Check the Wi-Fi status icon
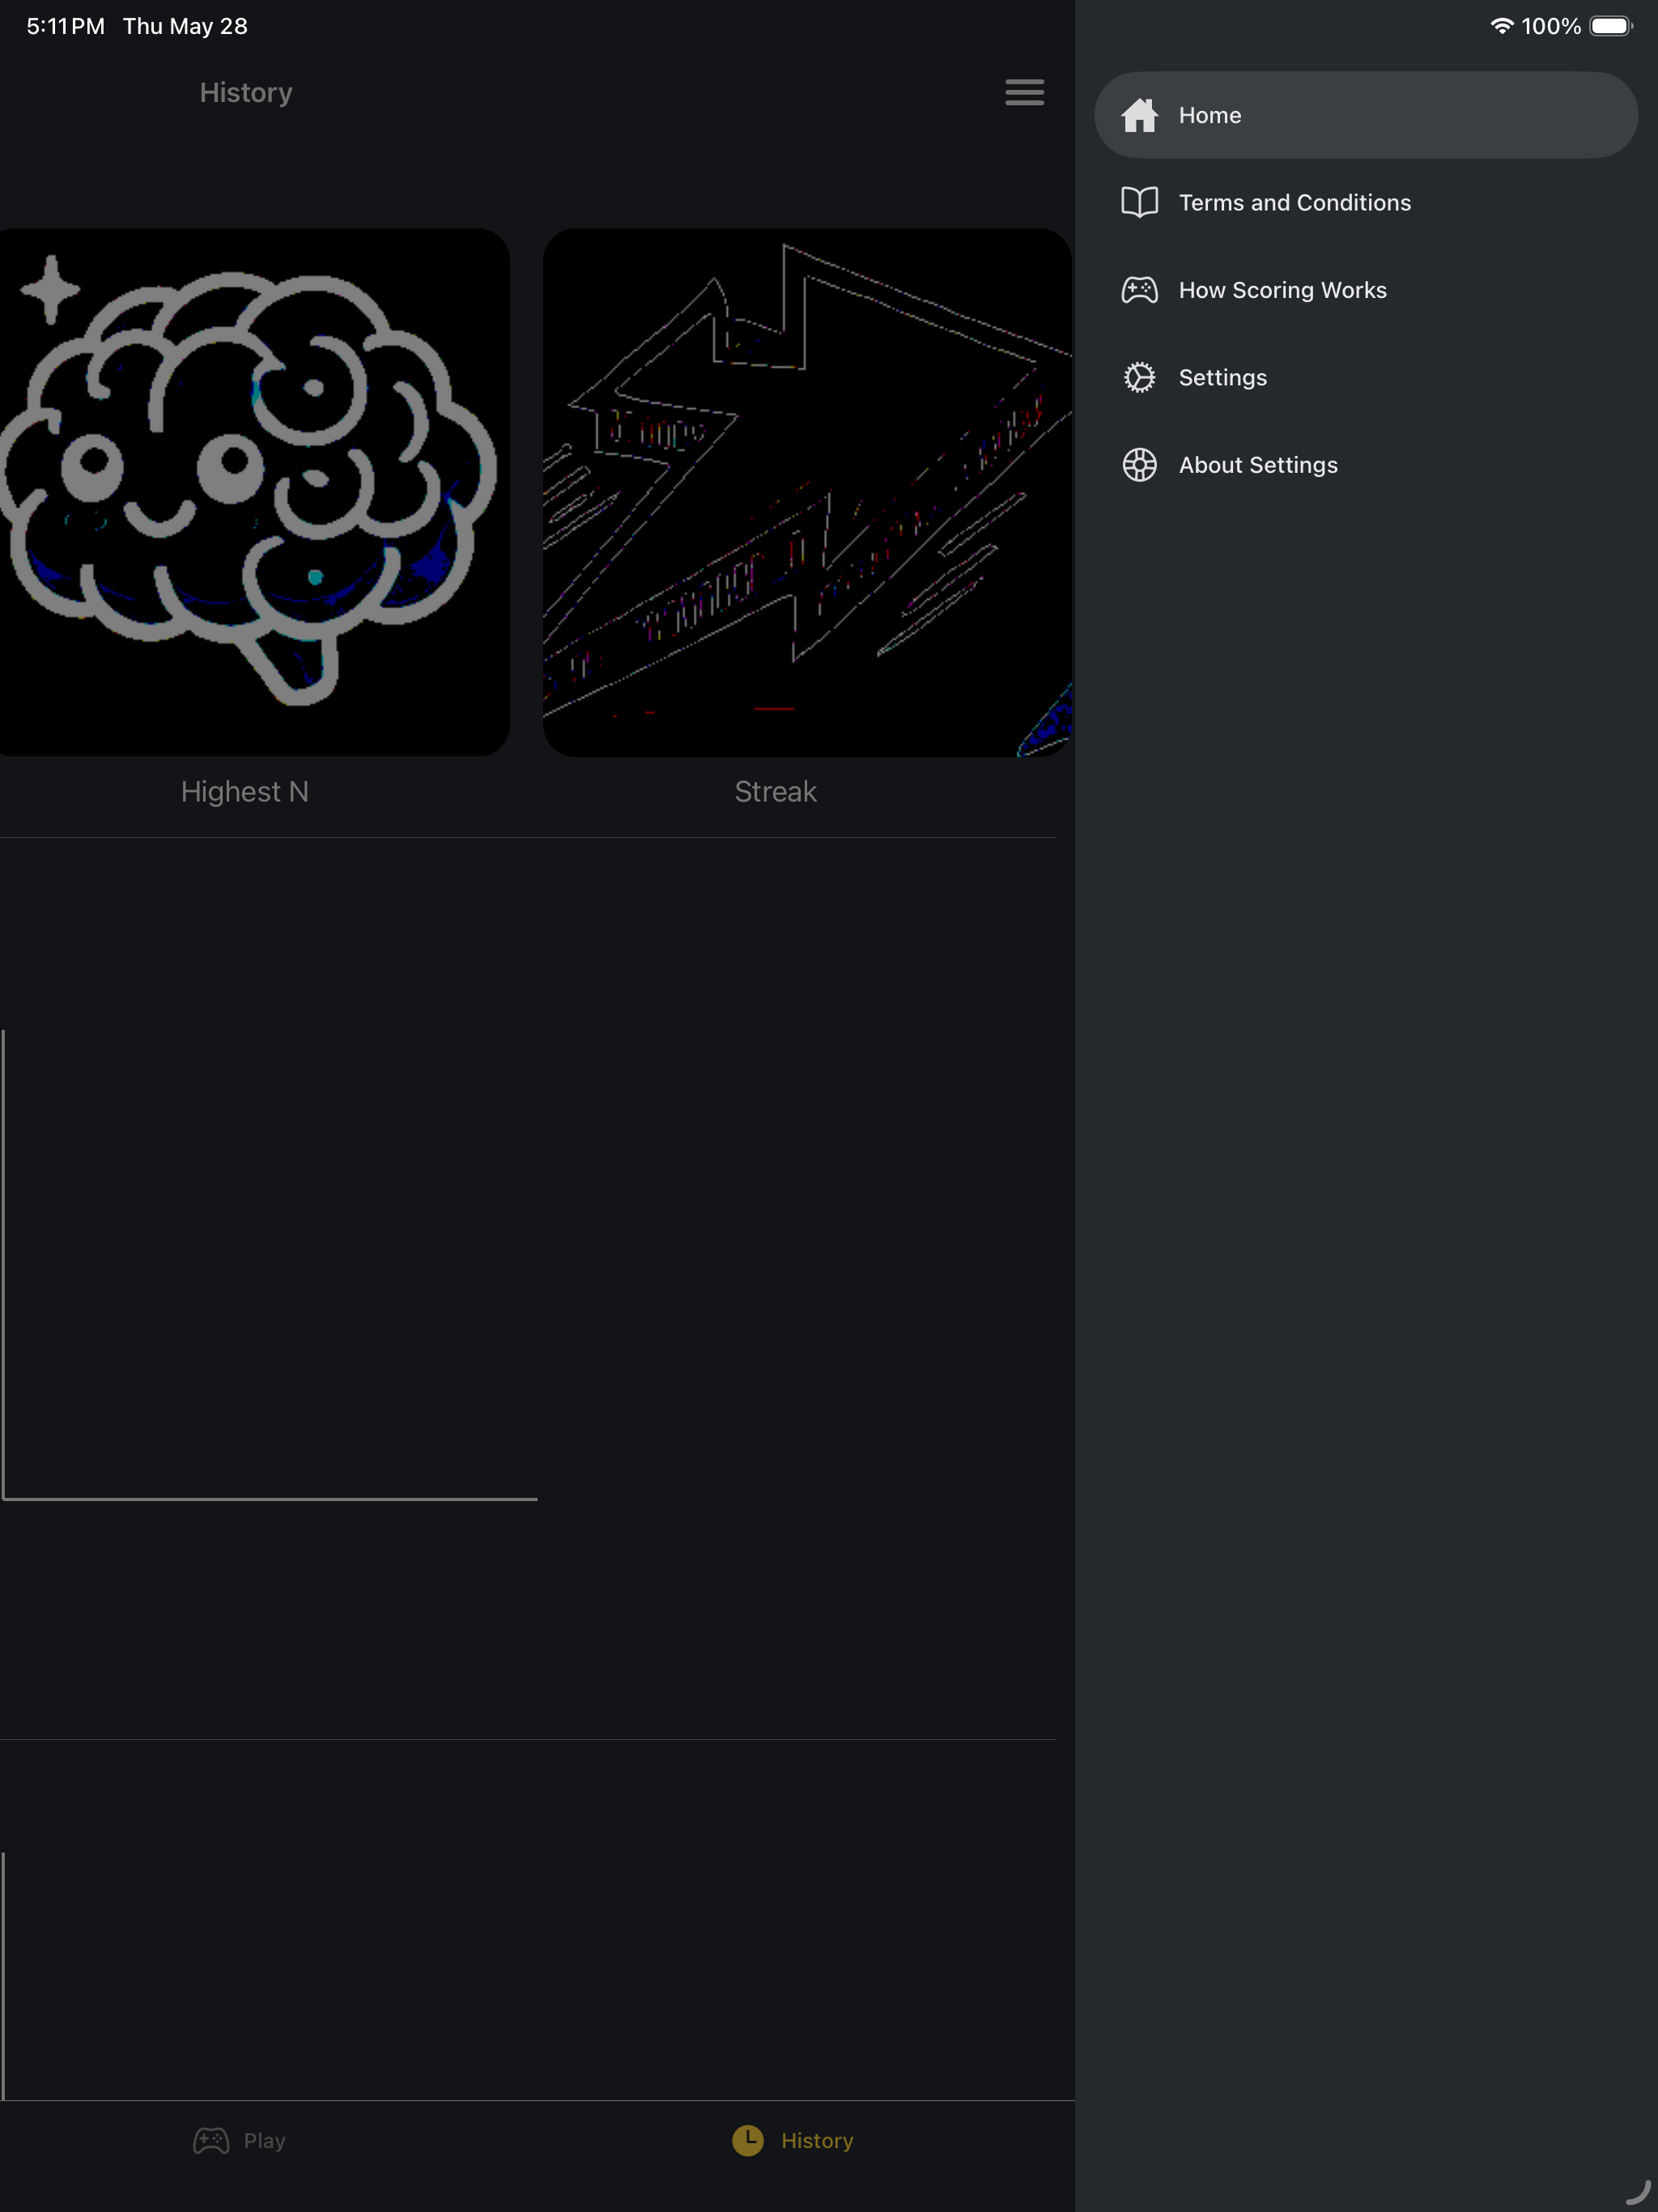Screen dimensions: 1658x2212 [1501, 26]
